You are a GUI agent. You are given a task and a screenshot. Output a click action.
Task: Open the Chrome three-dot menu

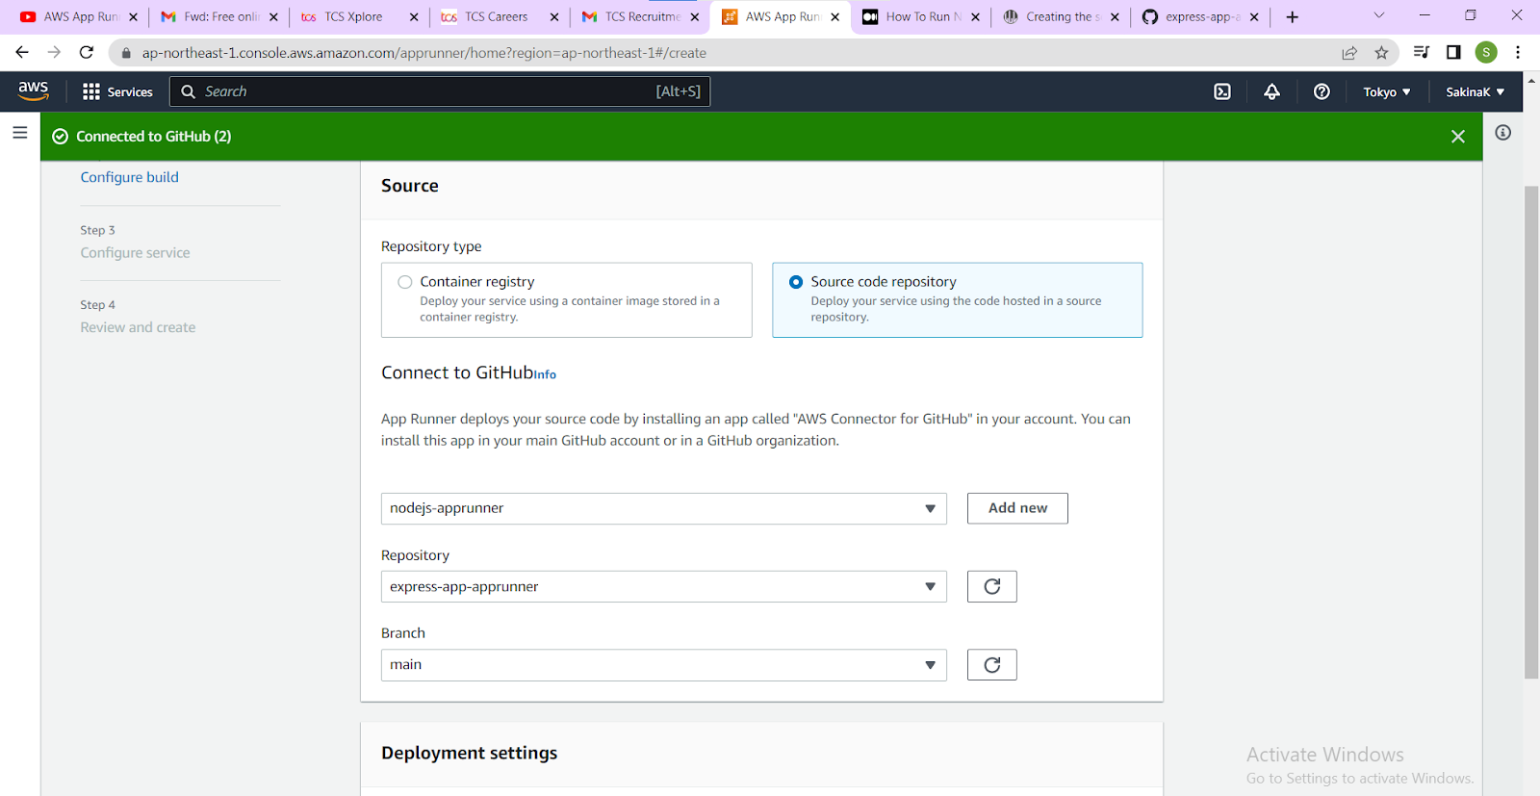tap(1518, 52)
